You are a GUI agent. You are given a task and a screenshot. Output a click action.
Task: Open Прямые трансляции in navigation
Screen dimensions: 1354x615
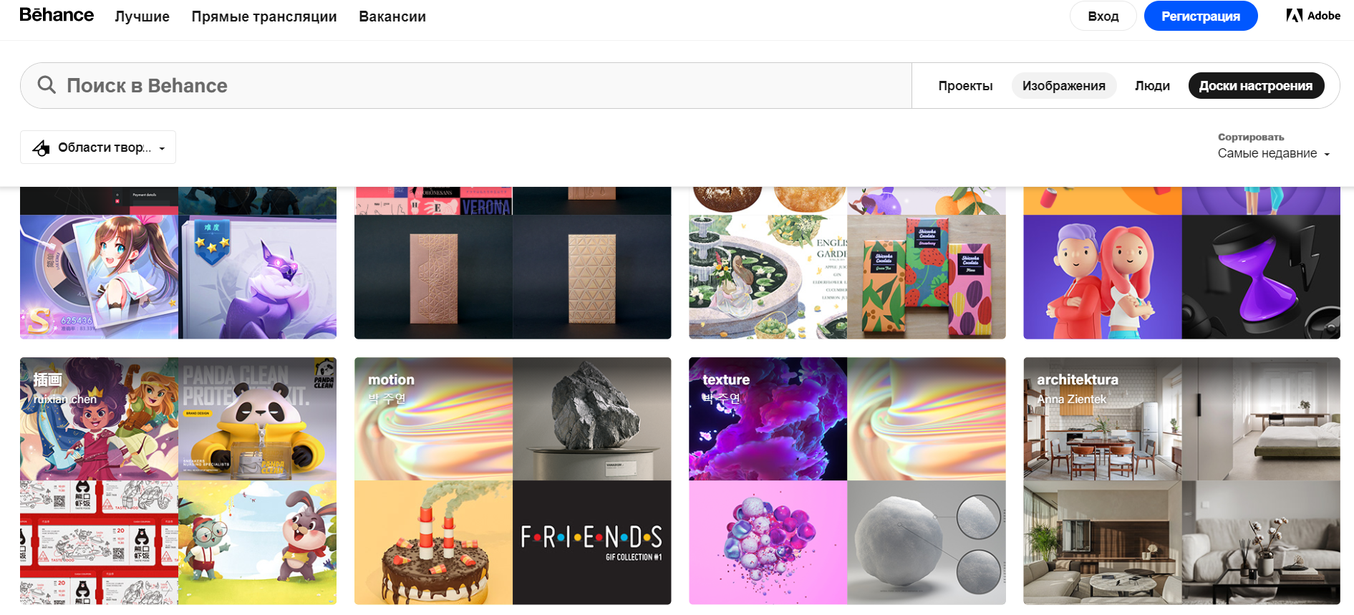point(263,16)
